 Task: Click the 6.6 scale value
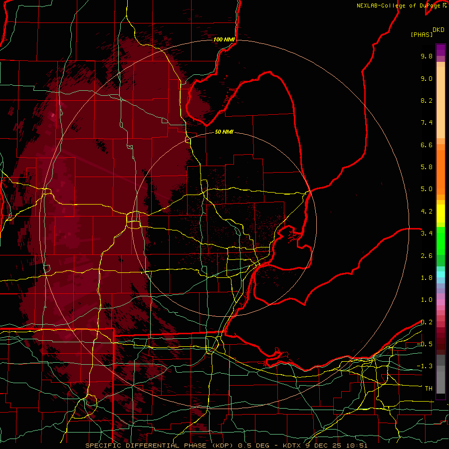click(x=427, y=145)
